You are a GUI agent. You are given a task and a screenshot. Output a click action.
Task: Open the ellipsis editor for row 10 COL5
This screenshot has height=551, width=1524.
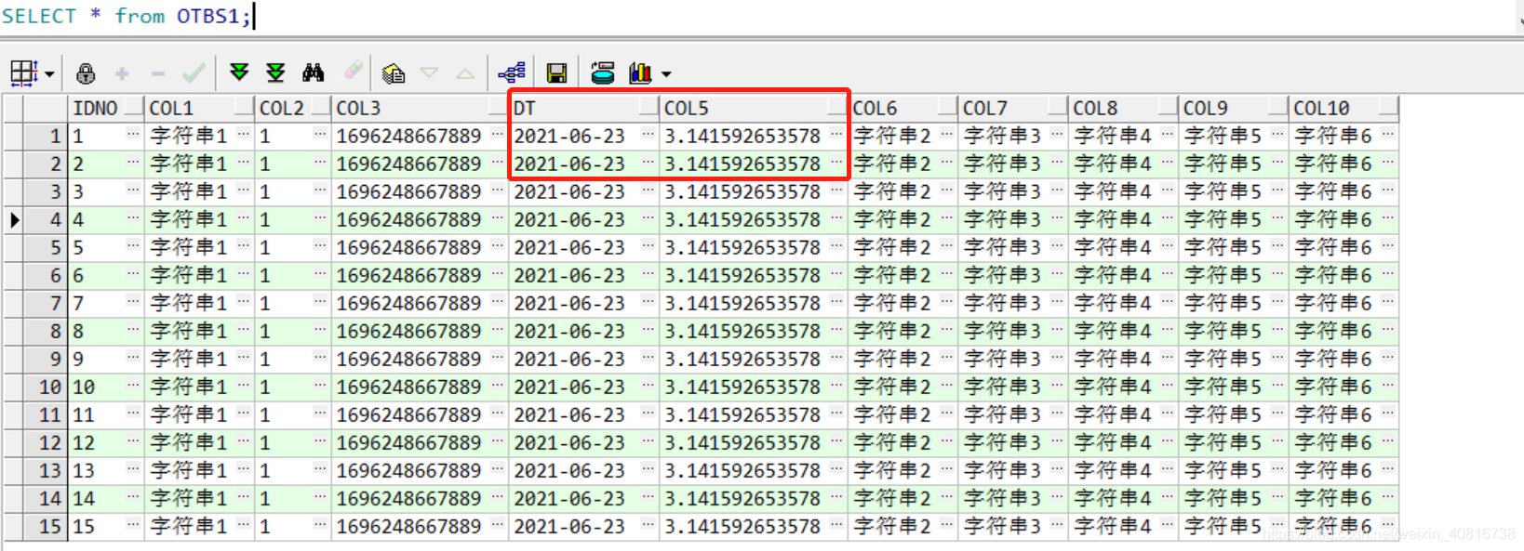click(836, 386)
